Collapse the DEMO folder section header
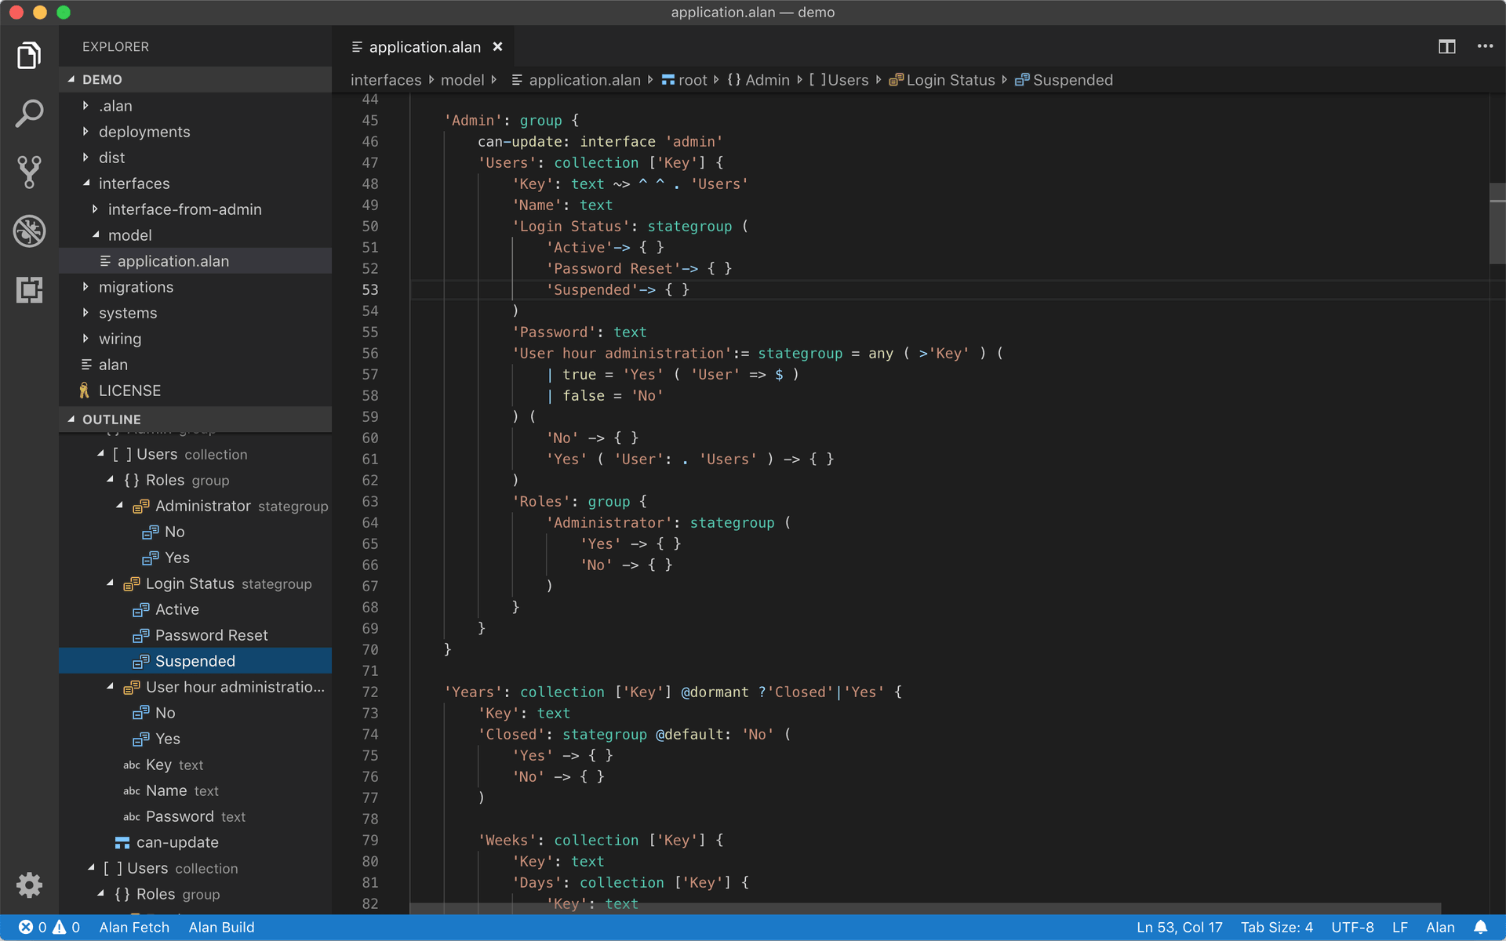The image size is (1506, 941). (x=102, y=79)
